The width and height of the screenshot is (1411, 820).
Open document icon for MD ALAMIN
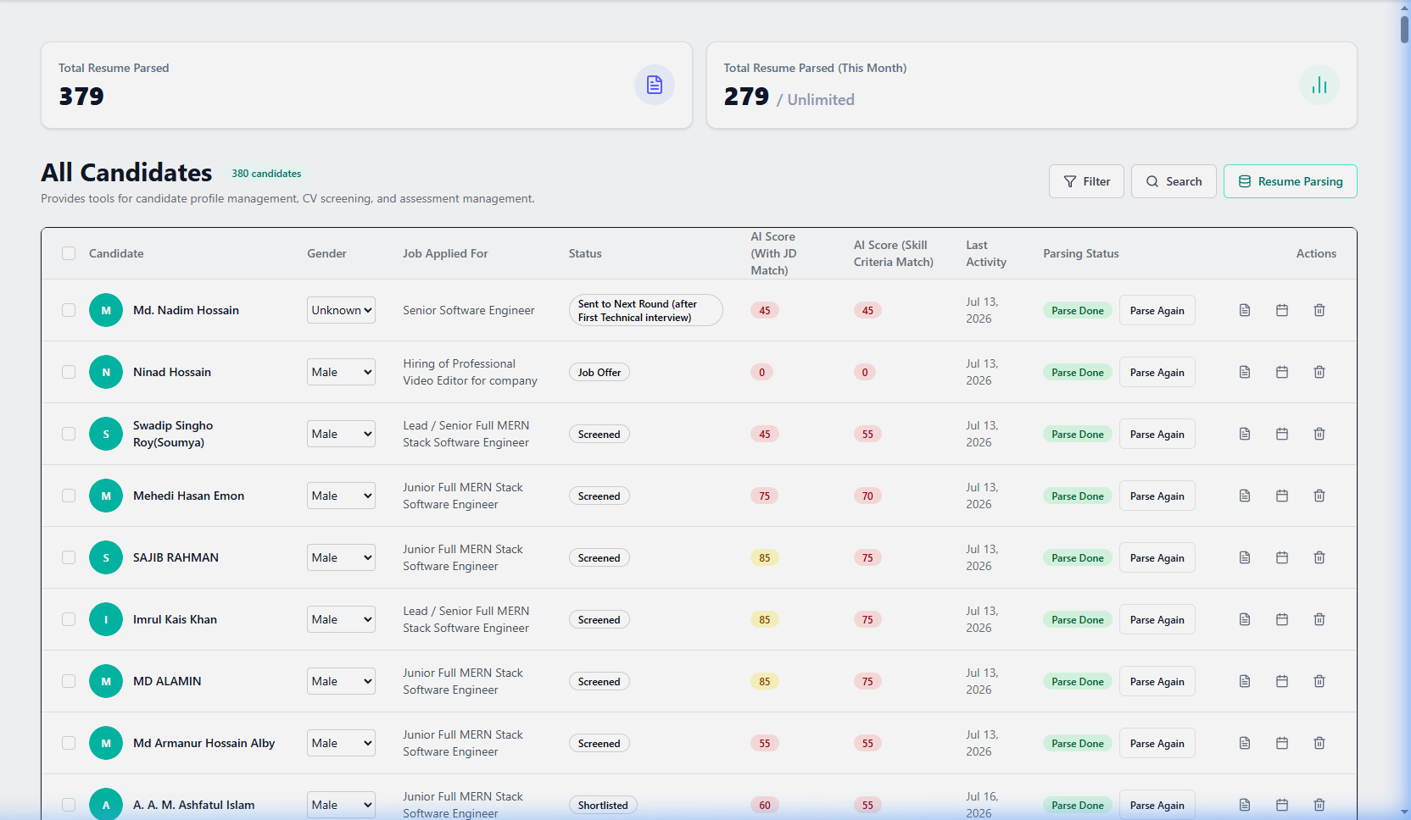pyautogui.click(x=1245, y=681)
